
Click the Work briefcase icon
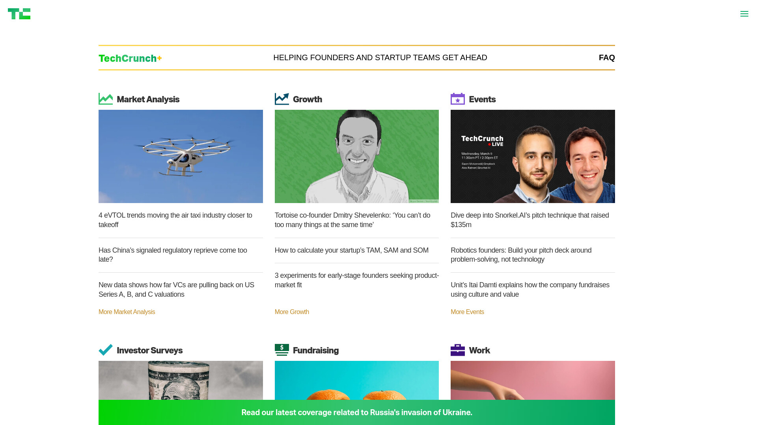coord(458,350)
